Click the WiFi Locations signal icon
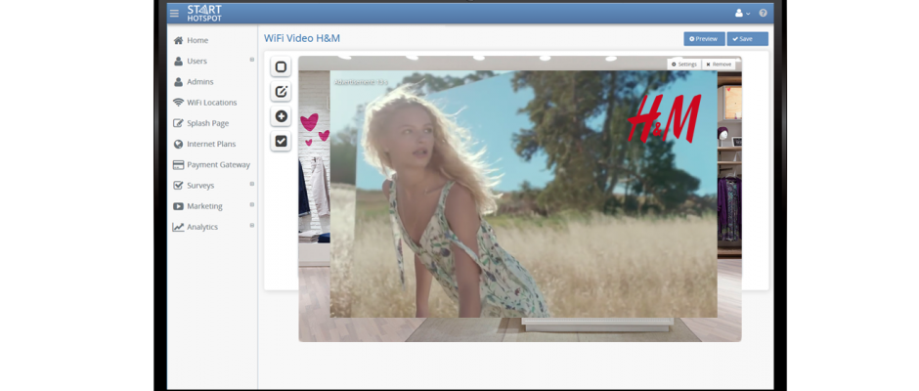919x391 pixels. tap(178, 102)
